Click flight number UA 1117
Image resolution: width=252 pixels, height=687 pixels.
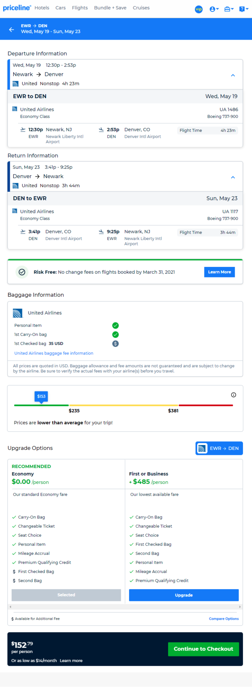tap(230, 211)
